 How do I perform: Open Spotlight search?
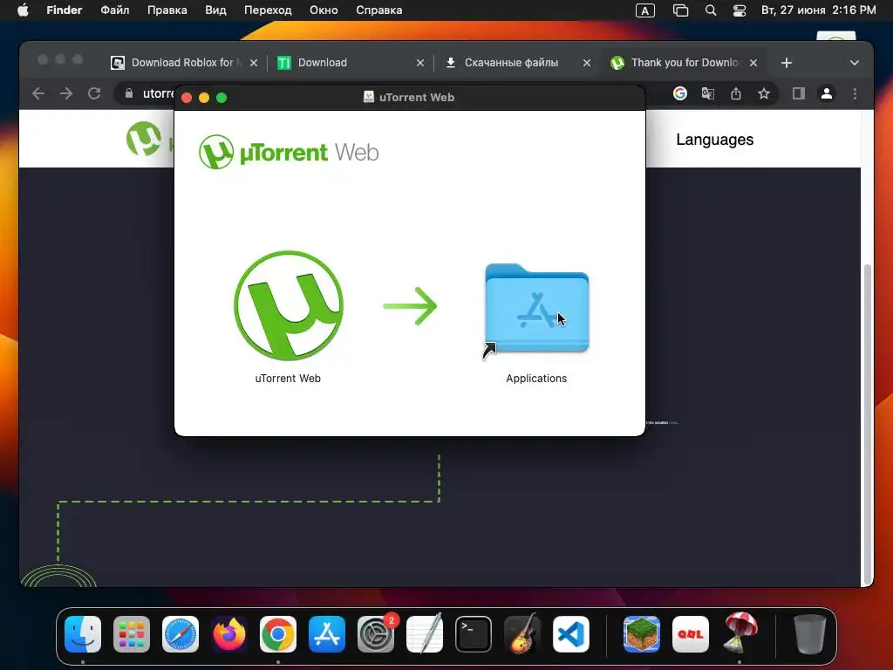click(x=710, y=10)
